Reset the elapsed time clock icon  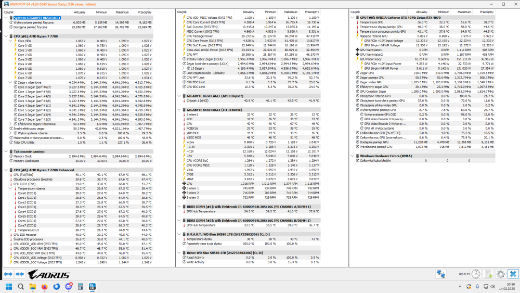(x=476, y=274)
